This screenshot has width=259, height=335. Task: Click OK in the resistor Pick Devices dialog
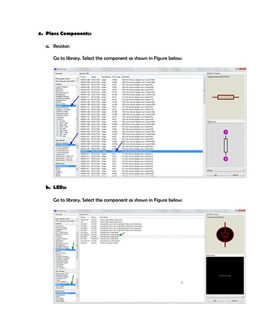tap(216, 175)
